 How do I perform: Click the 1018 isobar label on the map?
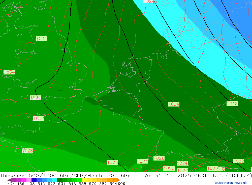pos(232,103)
